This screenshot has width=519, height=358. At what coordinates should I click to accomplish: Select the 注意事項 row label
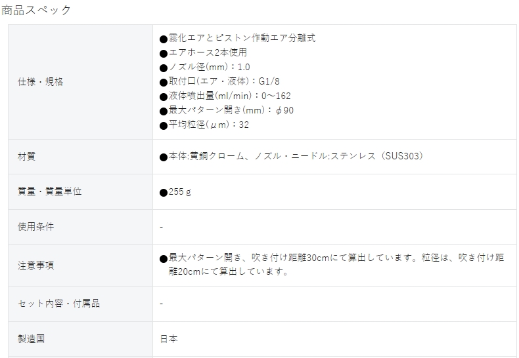[x=35, y=265]
